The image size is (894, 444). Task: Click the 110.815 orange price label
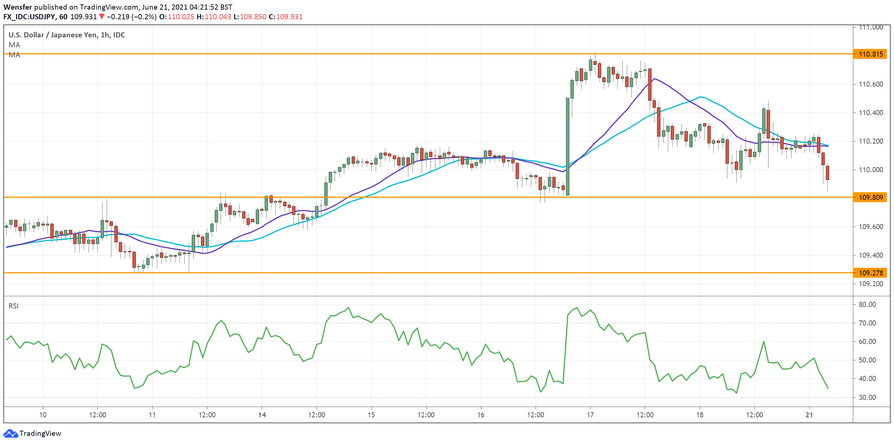[870, 54]
